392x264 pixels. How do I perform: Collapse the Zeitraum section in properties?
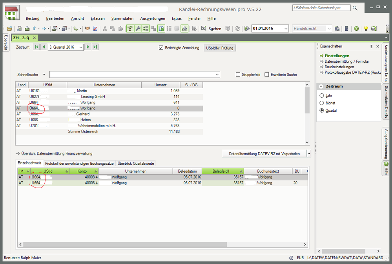click(x=321, y=86)
